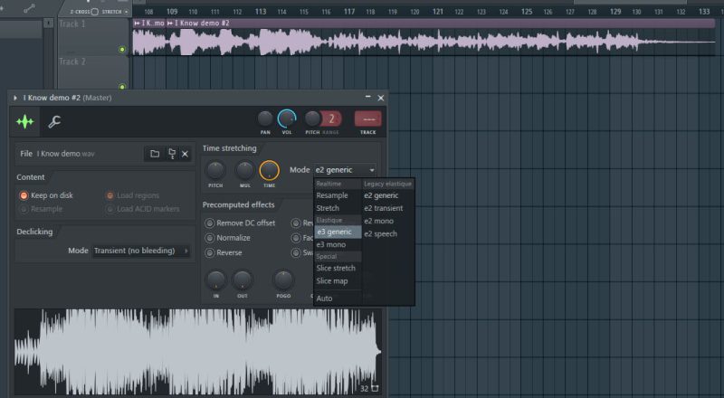Click the folder icon to load a sample
The image size is (724, 398).
(155, 154)
